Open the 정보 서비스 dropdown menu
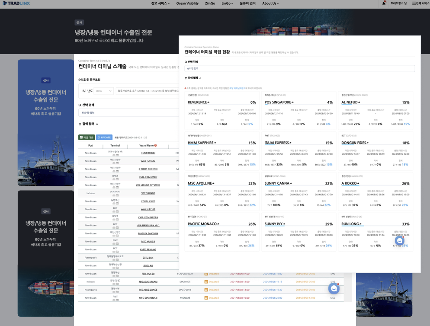The width and height of the screenshot is (430, 326). tap(160, 3)
